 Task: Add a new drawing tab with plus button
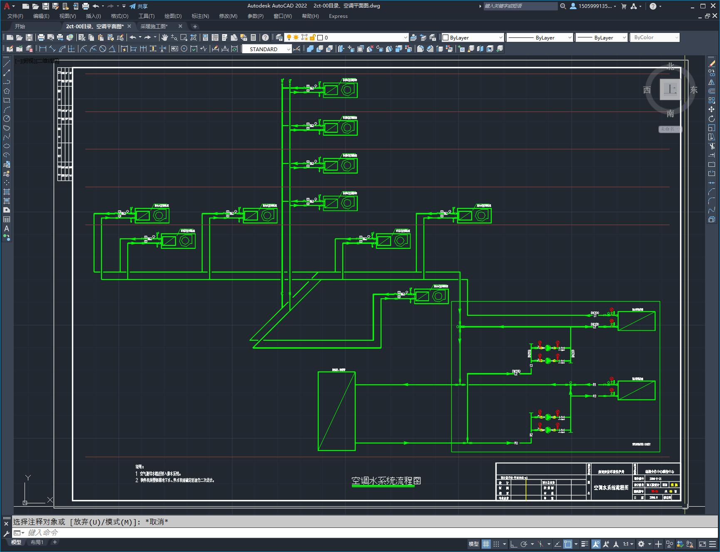(x=195, y=26)
